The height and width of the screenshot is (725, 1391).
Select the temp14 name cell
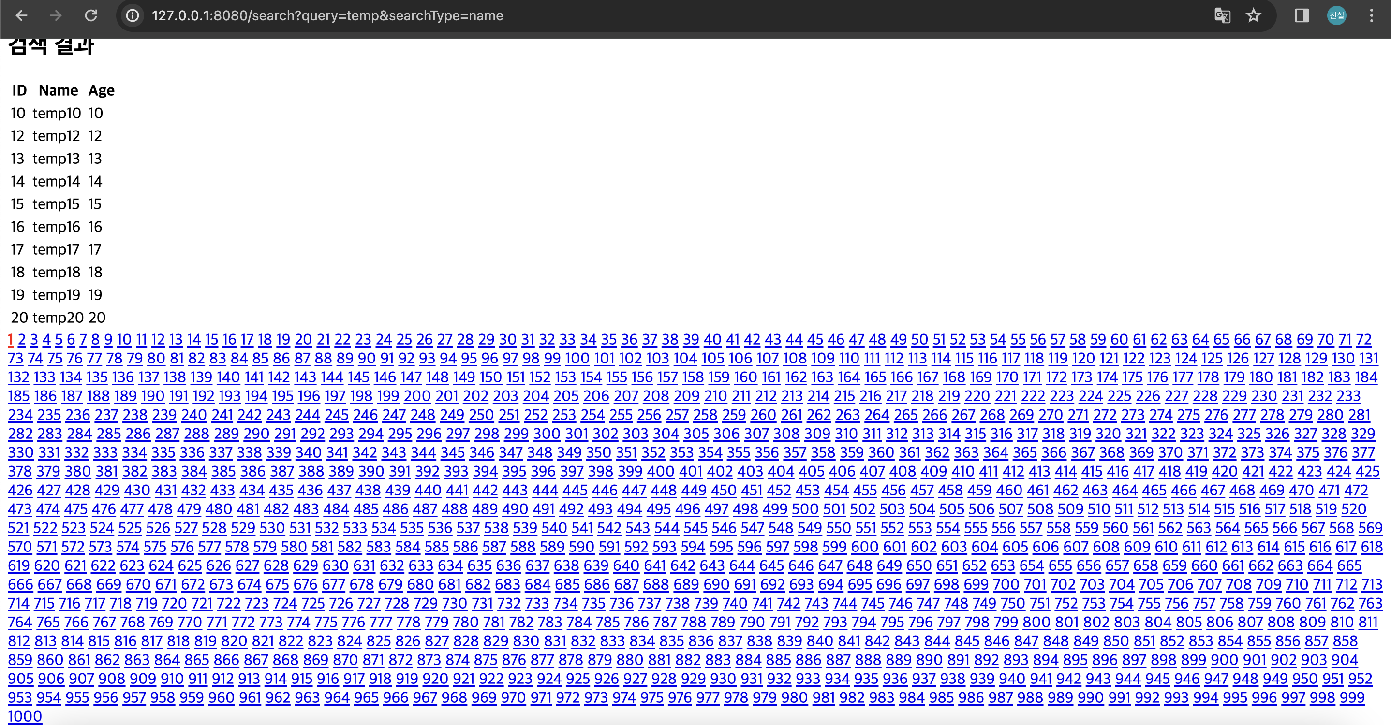[56, 181]
